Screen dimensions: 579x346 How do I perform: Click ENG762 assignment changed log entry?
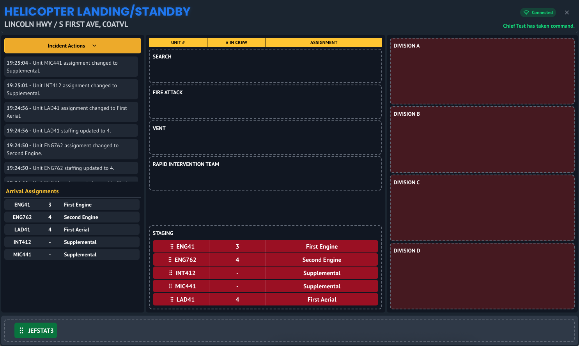pos(71,149)
